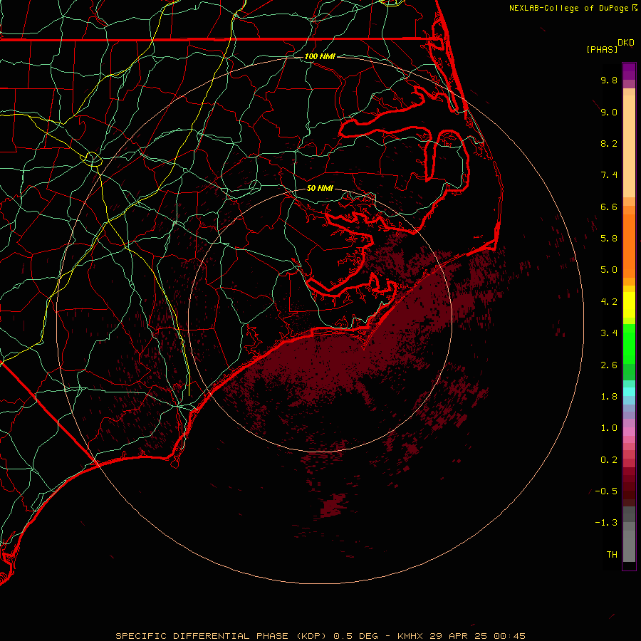Click the 1.0 value on the scale
The width and height of the screenshot is (641, 641).
point(609,428)
